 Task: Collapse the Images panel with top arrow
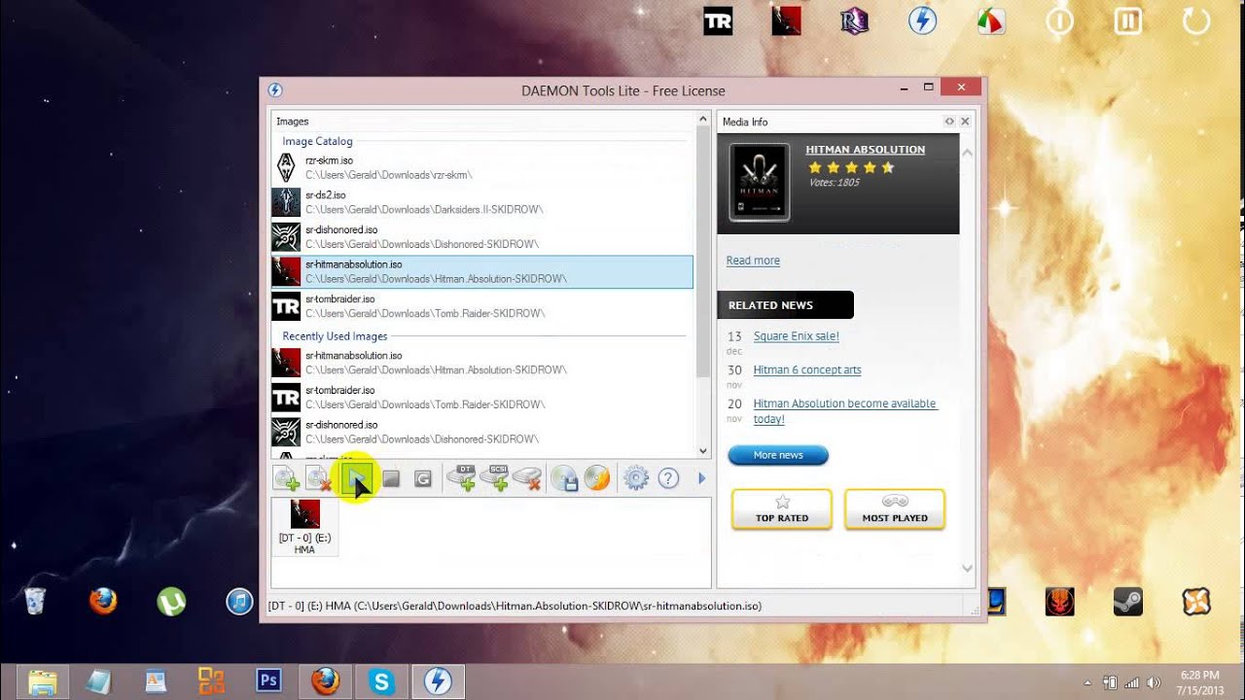703,119
